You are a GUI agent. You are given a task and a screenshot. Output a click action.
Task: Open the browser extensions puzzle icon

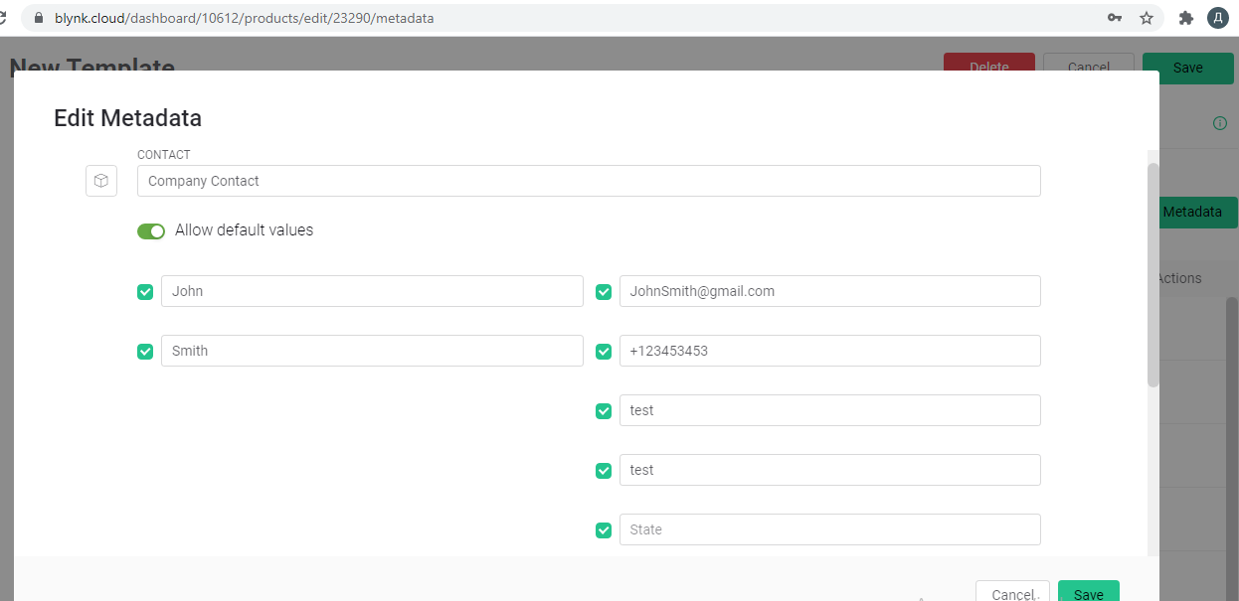click(x=1185, y=18)
